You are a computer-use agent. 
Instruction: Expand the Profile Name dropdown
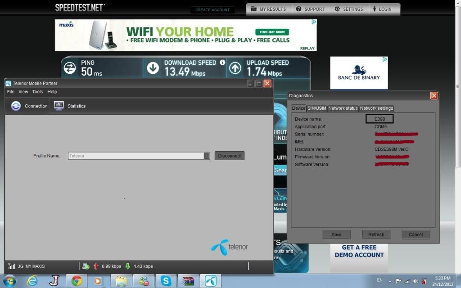pos(207,156)
